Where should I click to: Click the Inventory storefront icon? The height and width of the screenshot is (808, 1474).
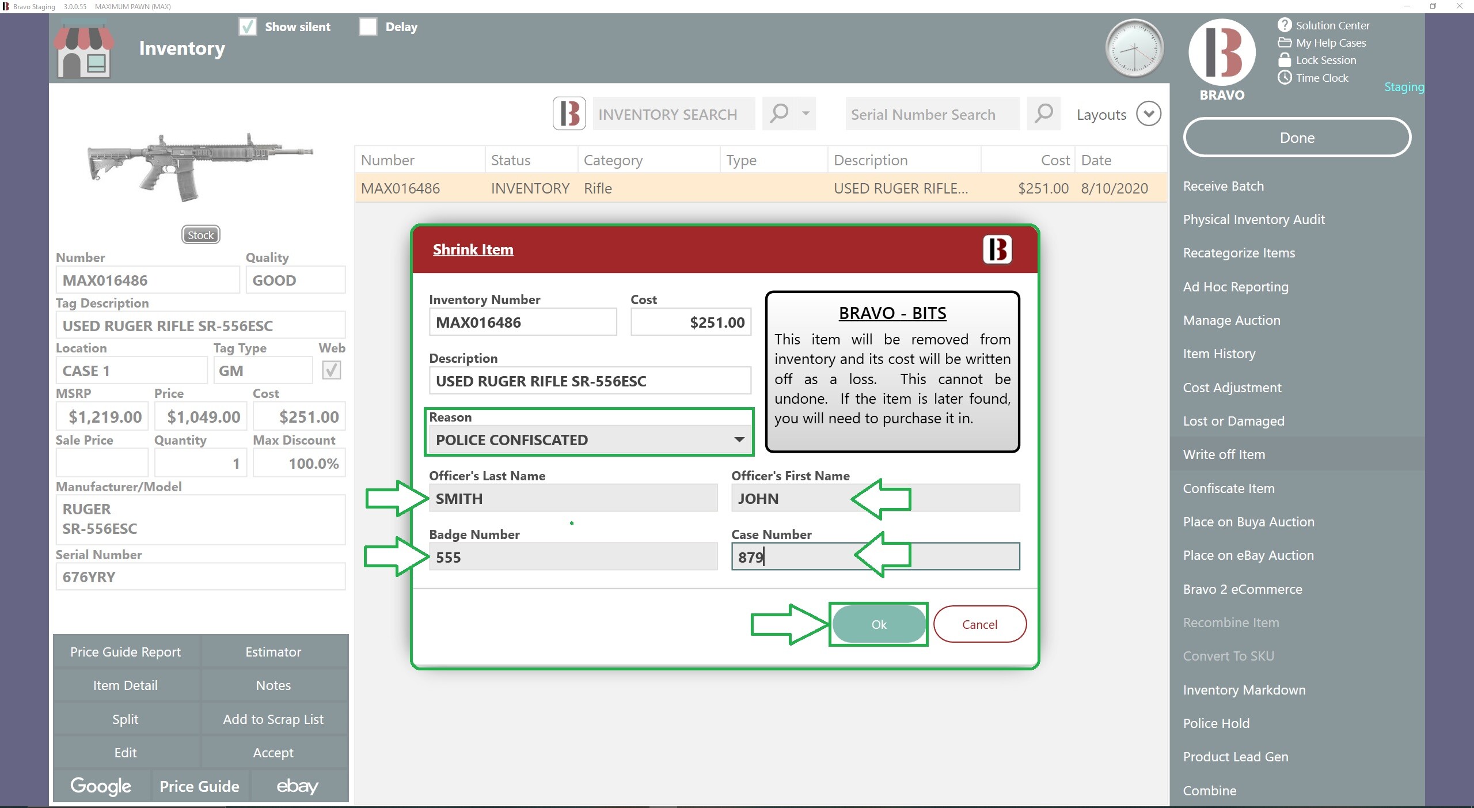pos(85,49)
